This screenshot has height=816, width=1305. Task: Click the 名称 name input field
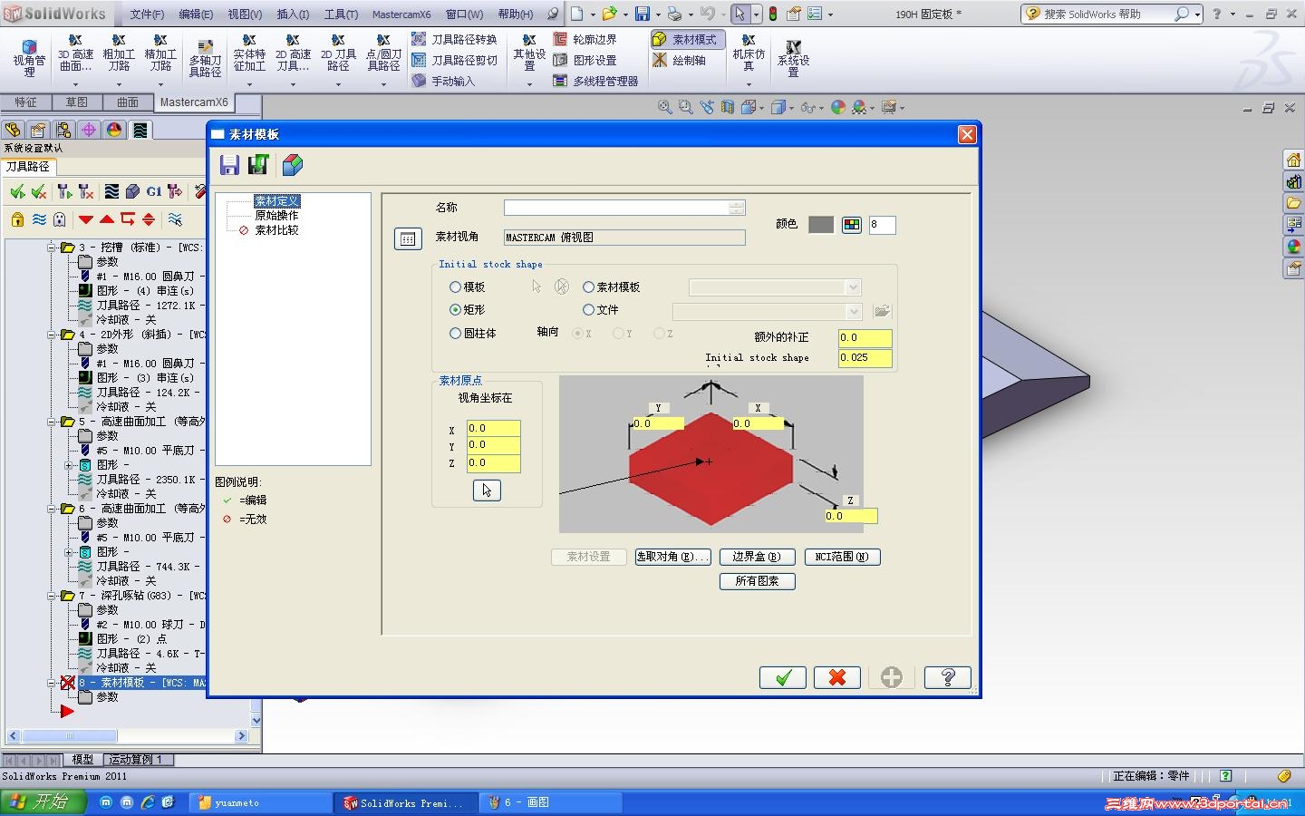623,208
